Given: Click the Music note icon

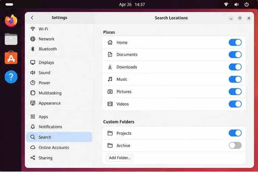Looking at the screenshot, I should (x=110, y=79).
